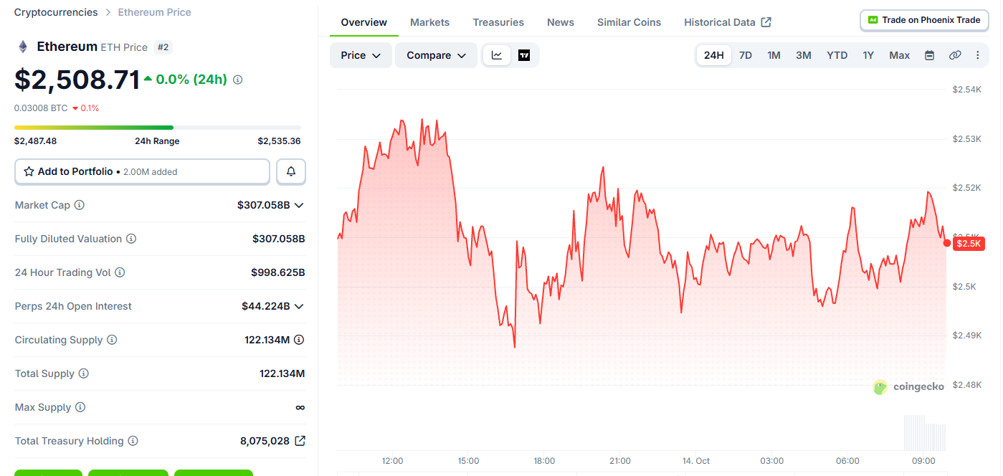Select the YTD time range
Image resolution: width=1003 pixels, height=476 pixels.
tap(837, 55)
